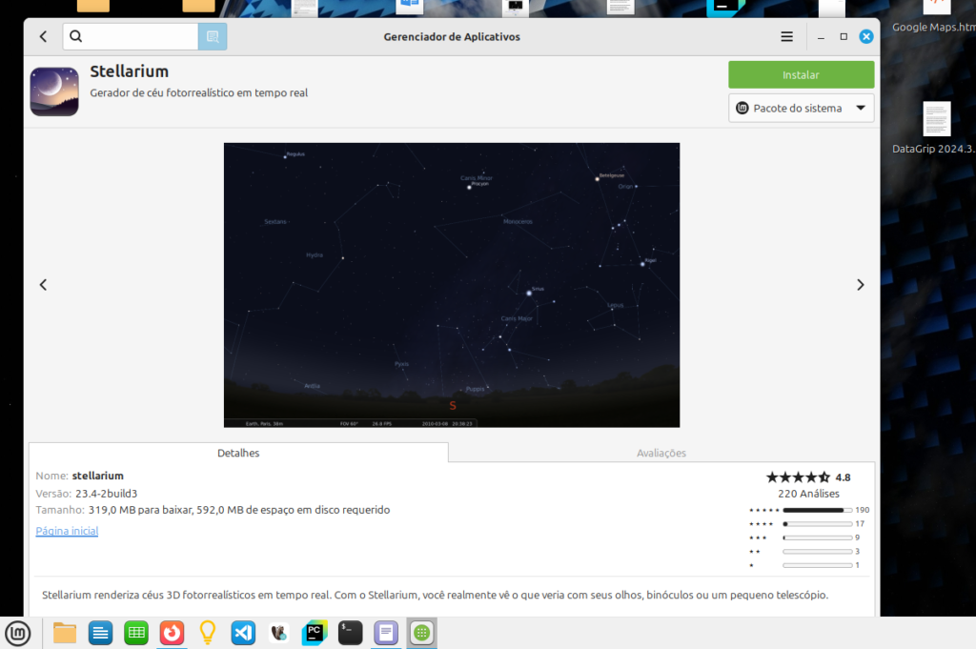Open the Files folder icon in taskbar
The image size is (976, 649).
[65, 632]
